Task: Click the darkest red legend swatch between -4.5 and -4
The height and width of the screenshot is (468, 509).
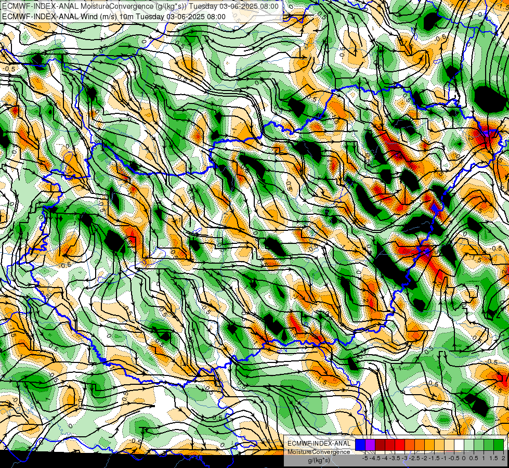Action: coord(380,445)
